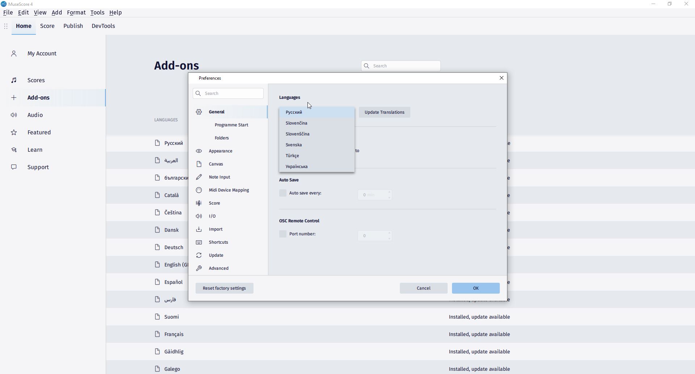This screenshot has height=374, width=695.
Task: Click the magnifier icon in Preferences search
Action: point(198,93)
